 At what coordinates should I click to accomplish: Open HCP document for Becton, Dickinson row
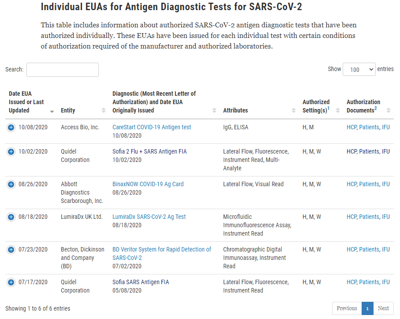click(351, 249)
